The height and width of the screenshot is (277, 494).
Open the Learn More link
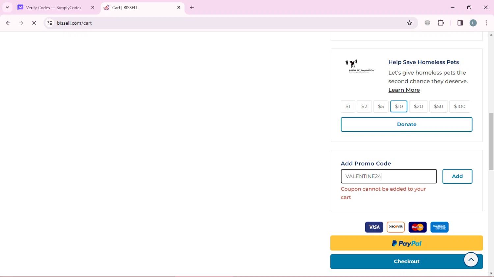click(x=404, y=90)
